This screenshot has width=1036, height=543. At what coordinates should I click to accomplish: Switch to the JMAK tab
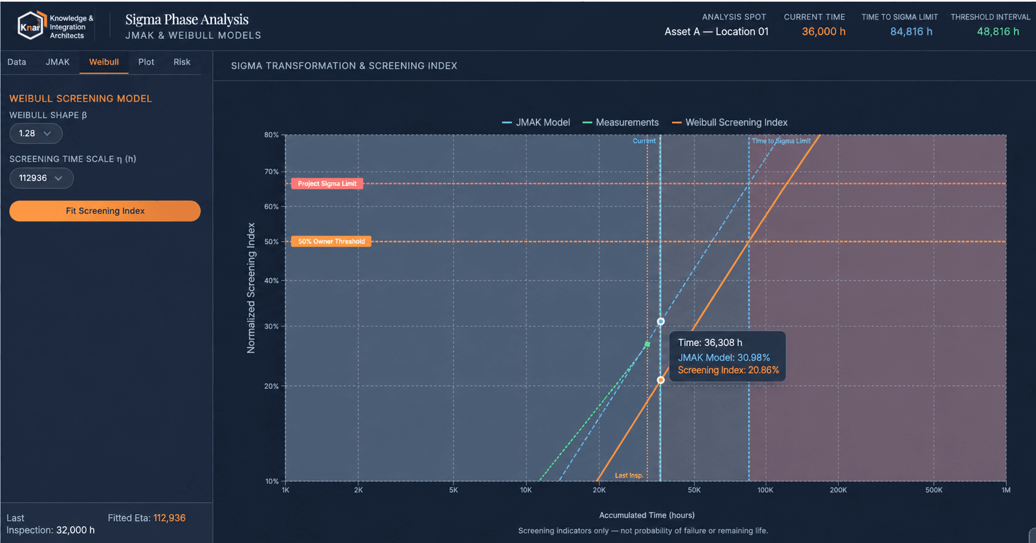57,62
